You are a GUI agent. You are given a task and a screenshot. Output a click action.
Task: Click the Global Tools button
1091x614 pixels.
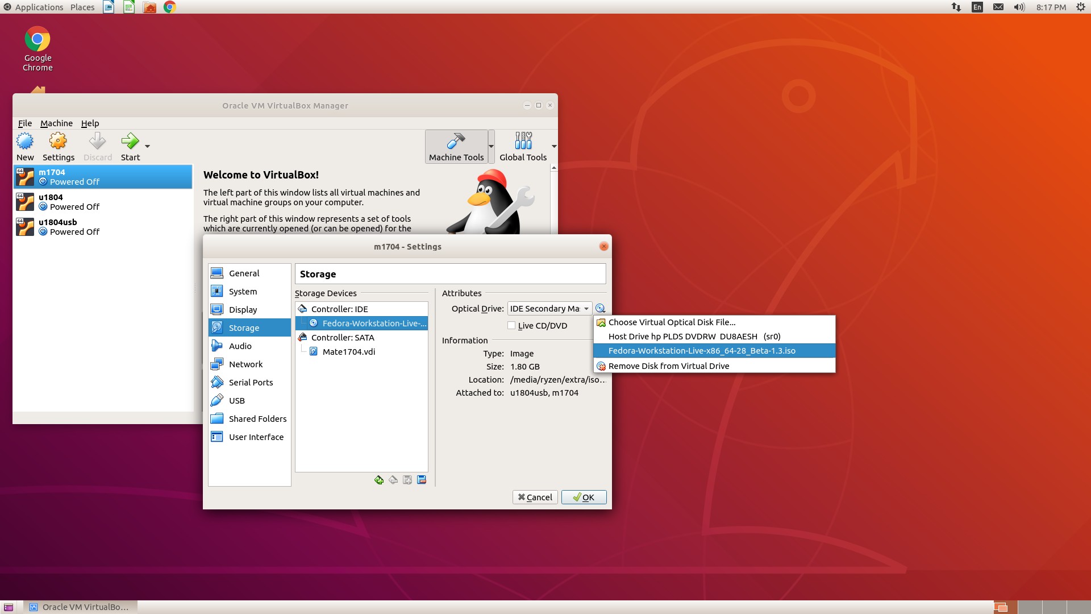coord(523,147)
